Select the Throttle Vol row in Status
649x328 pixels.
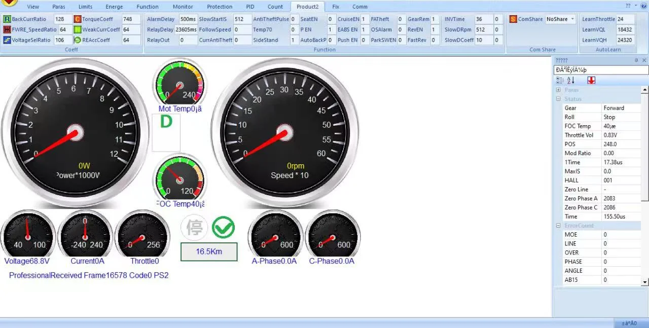coord(602,135)
